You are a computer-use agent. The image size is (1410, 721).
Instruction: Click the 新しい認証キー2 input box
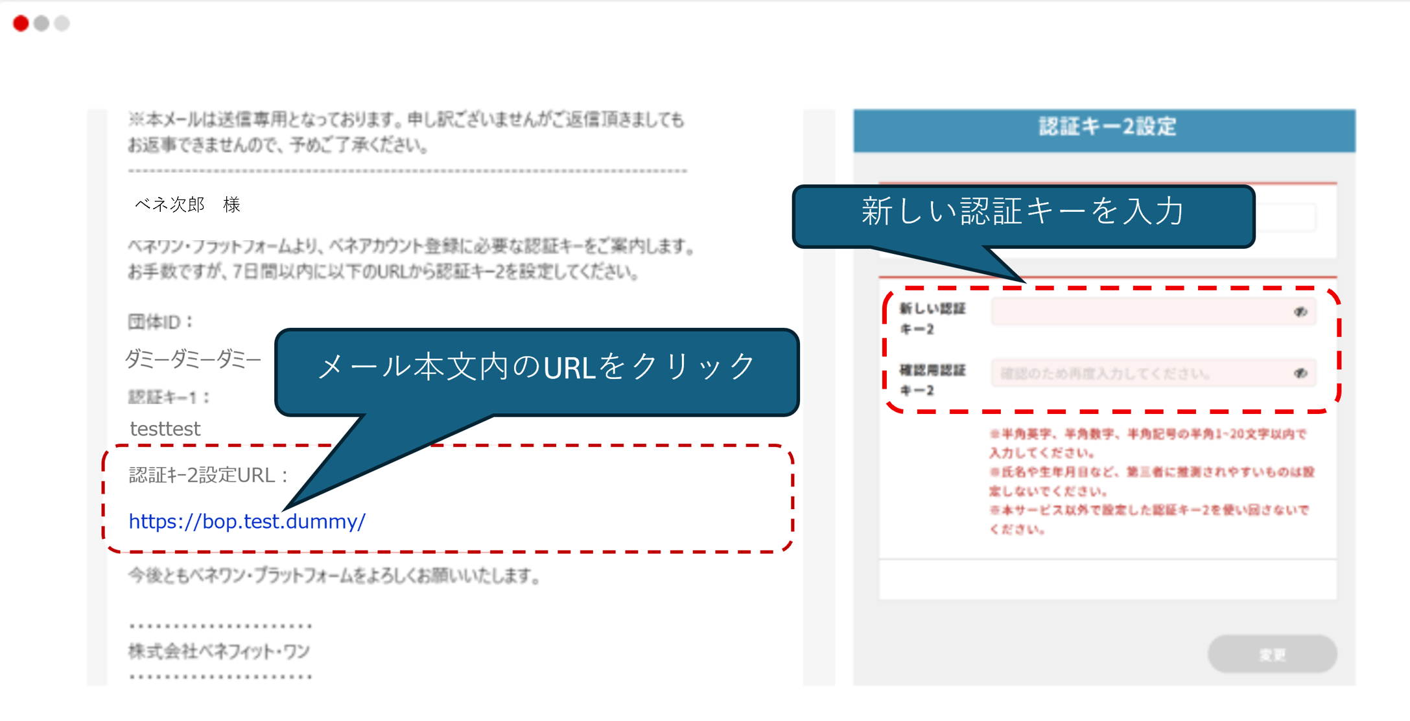tap(1141, 312)
